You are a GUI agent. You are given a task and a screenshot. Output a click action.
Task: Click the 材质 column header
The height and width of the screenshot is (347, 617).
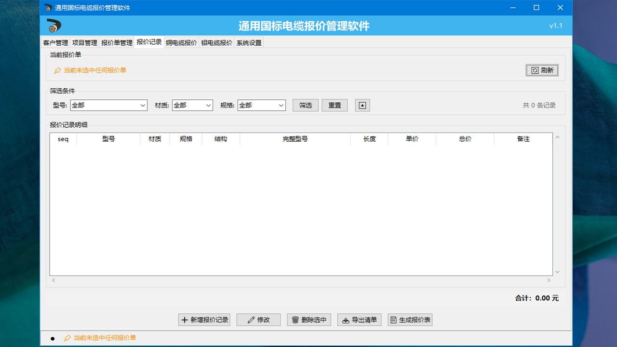tap(155, 139)
